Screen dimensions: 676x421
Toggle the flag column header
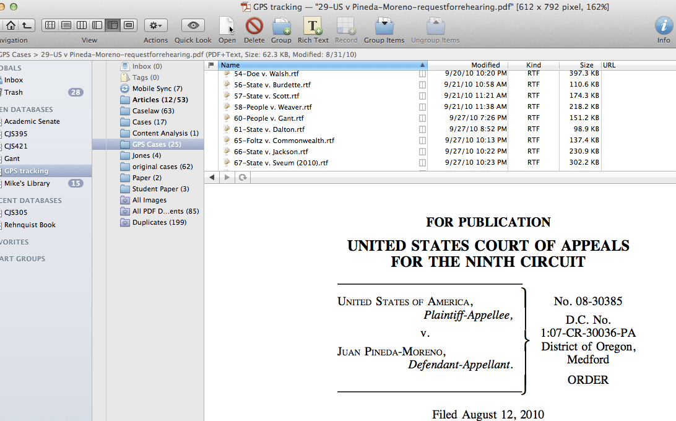[211, 65]
